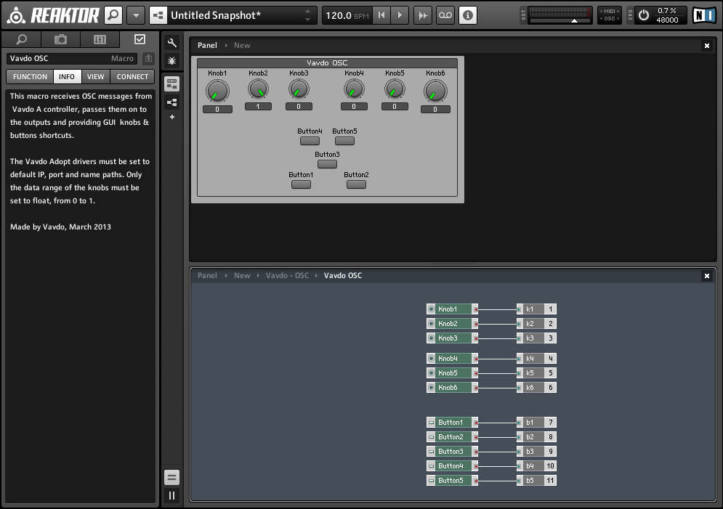
Task: Toggle Button3 on the panel
Action: tap(328, 164)
